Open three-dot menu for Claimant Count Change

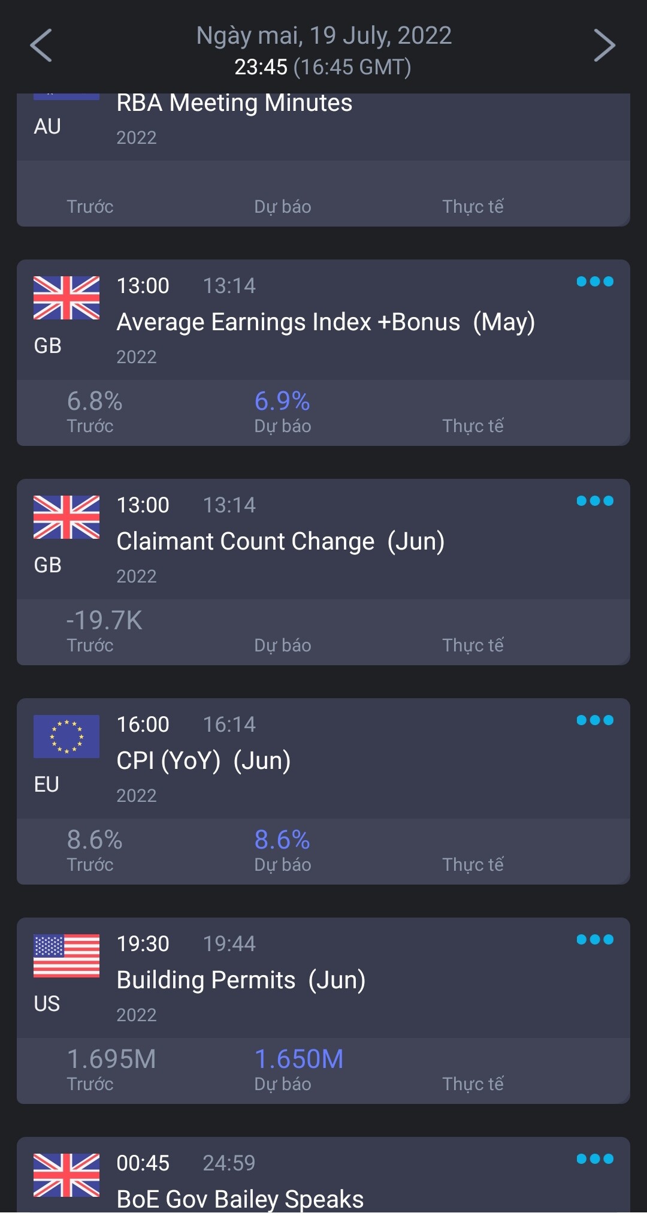coord(594,501)
